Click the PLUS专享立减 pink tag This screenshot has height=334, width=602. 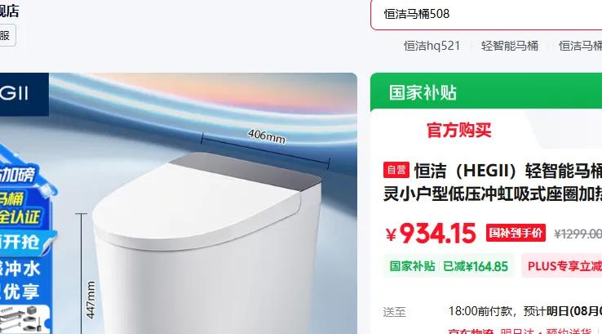coord(562,266)
